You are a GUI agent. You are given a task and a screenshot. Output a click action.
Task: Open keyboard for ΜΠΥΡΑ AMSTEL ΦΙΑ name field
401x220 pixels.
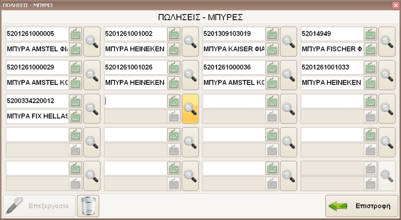click(x=75, y=49)
